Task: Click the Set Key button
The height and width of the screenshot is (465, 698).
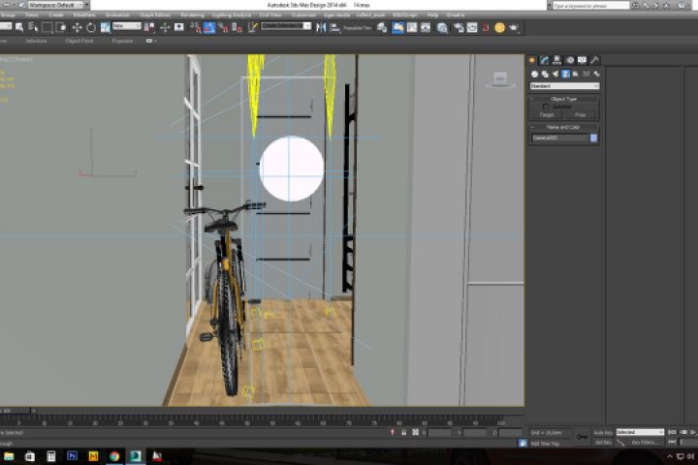Action: (603, 443)
